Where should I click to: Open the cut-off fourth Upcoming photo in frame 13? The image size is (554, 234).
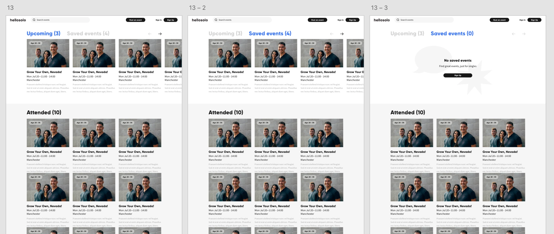pyautogui.click(x=173, y=53)
